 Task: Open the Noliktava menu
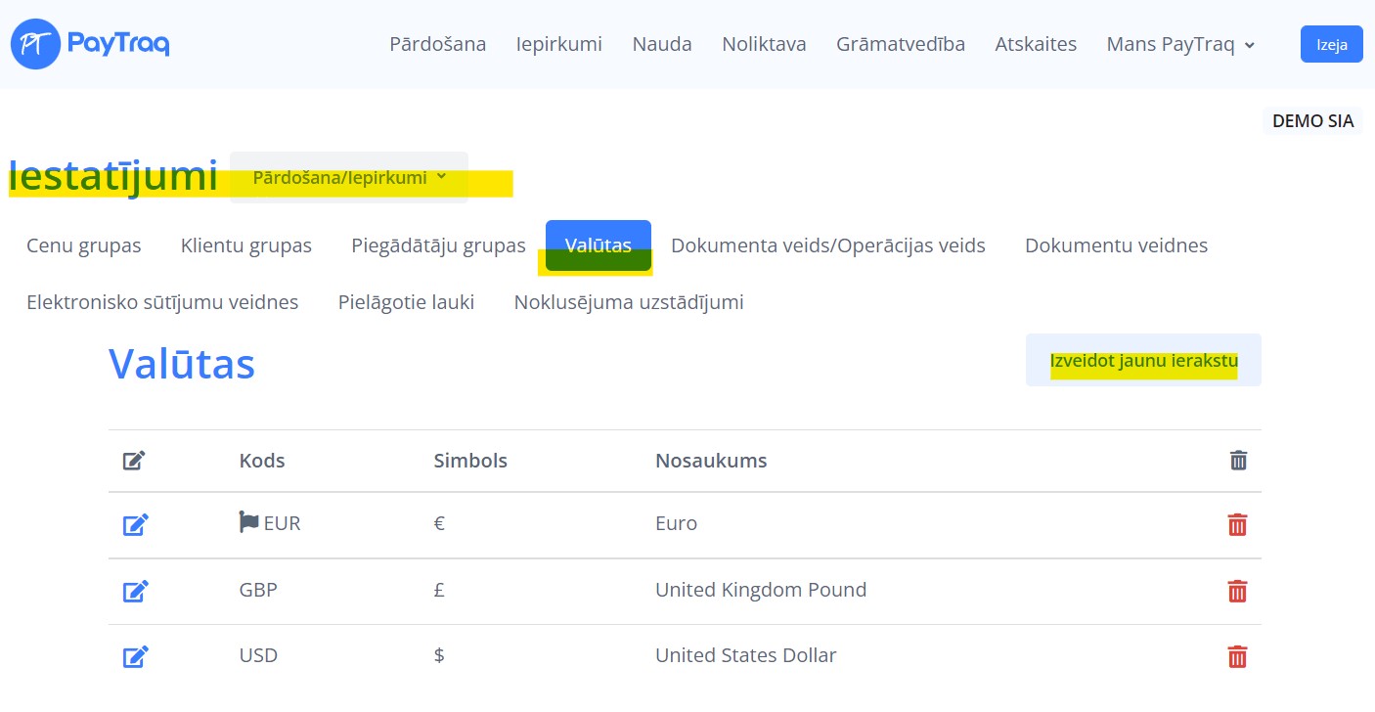[x=764, y=44]
